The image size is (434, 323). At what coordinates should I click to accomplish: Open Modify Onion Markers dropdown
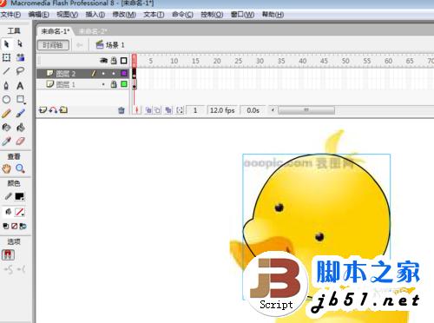pyautogui.click(x=180, y=110)
